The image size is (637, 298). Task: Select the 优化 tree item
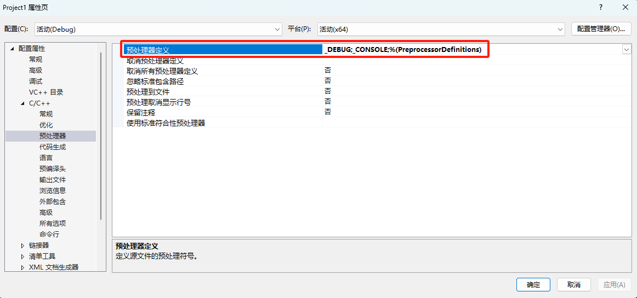(46, 125)
